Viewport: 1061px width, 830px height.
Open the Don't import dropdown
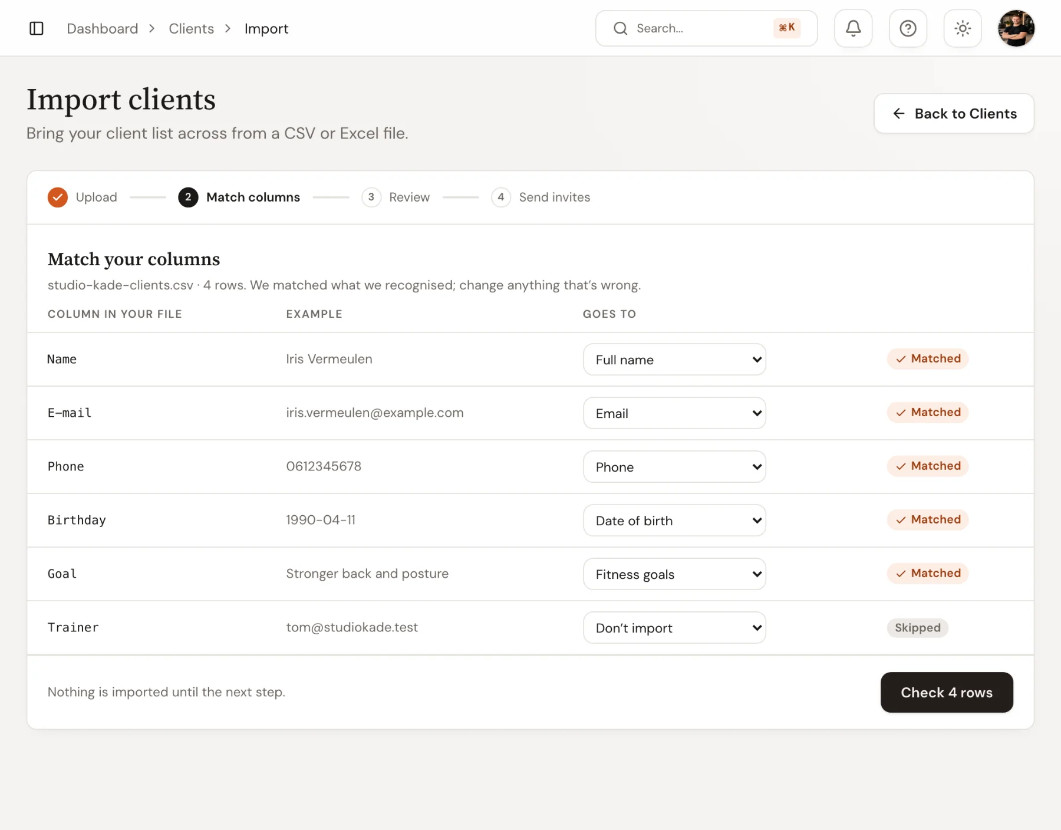[674, 628]
